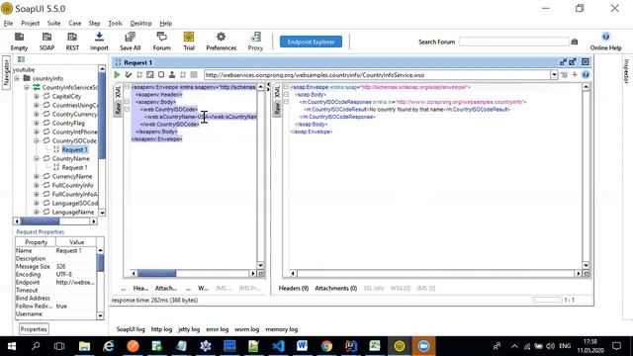Image resolution: width=633 pixels, height=356 pixels.
Task: Click the create default request icon
Action: click(x=150, y=75)
